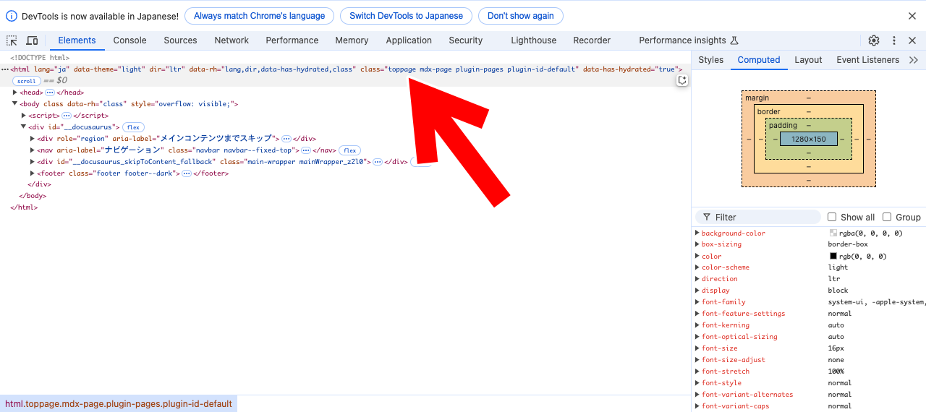The image size is (926, 412).
Task: Enable the Group checkbox
Action: (x=887, y=217)
